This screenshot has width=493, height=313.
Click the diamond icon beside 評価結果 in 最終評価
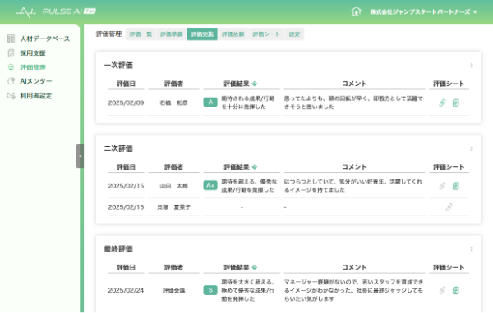[x=255, y=267]
